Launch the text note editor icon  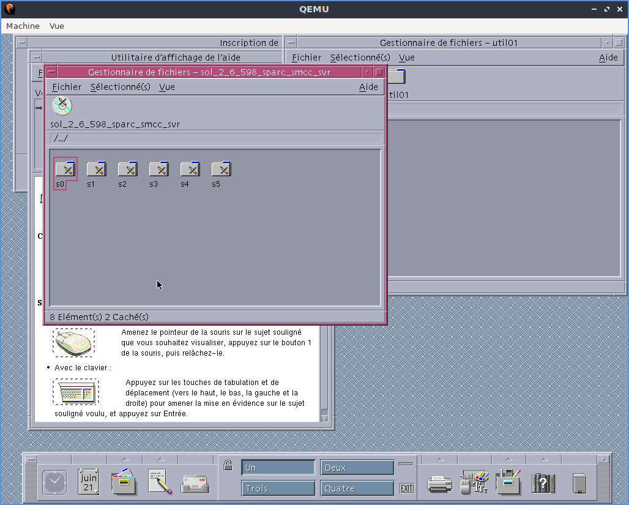(160, 481)
